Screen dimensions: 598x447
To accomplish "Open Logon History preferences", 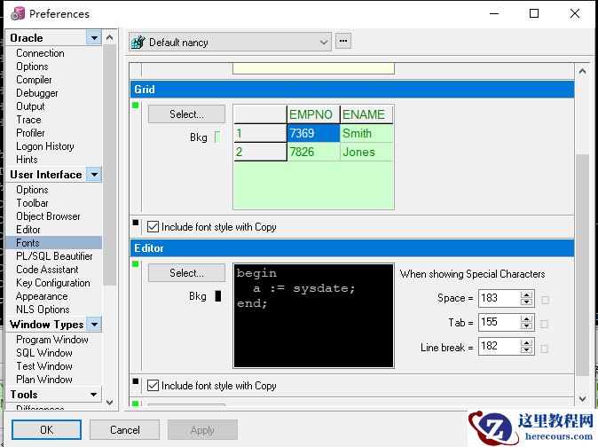I will [x=45, y=146].
